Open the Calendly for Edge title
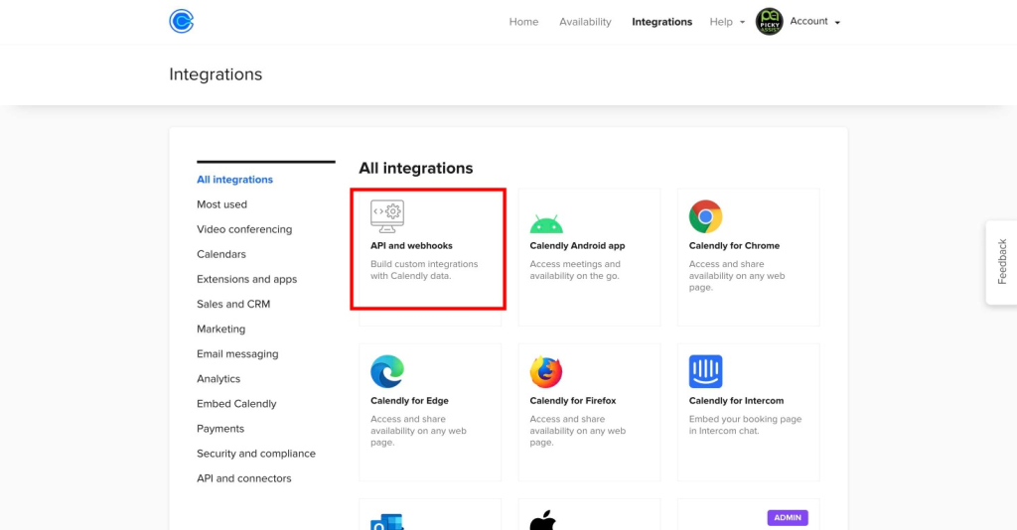The width and height of the screenshot is (1017, 530). (x=409, y=400)
